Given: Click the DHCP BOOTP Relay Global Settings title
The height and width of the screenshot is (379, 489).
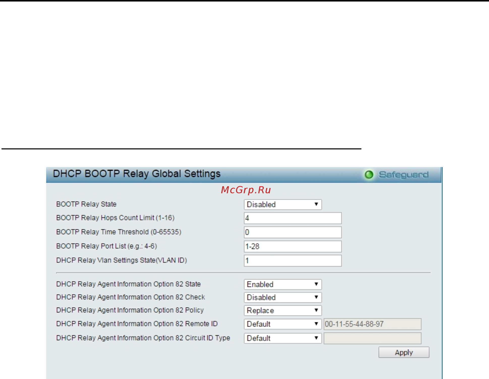Looking at the screenshot, I should [x=137, y=174].
